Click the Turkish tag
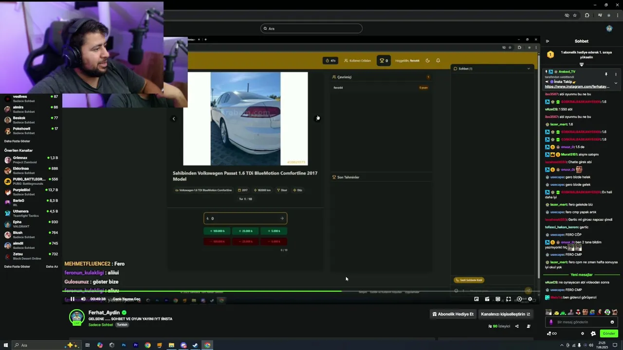The height and width of the screenshot is (350, 623). click(122, 325)
